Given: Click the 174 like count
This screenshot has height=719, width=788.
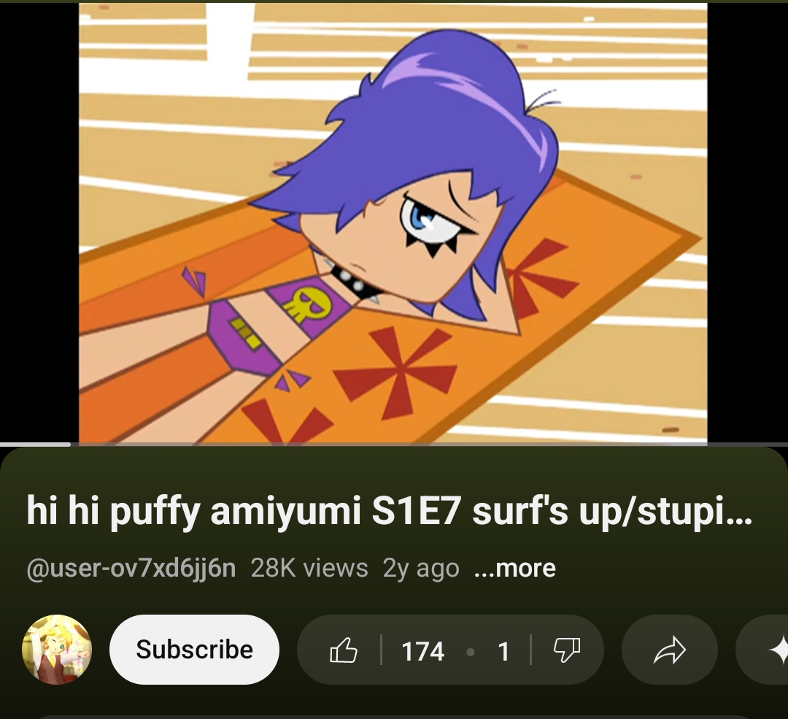Looking at the screenshot, I should (x=422, y=651).
